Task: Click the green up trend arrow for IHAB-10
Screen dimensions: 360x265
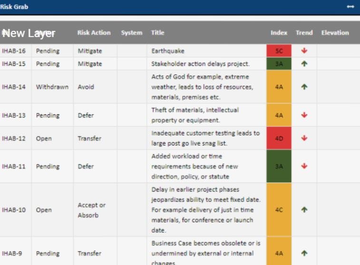Action: (304, 210)
